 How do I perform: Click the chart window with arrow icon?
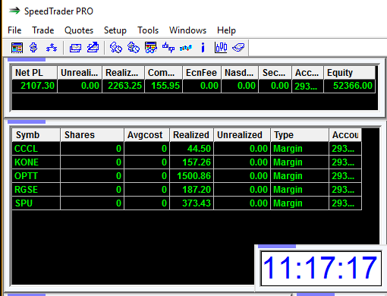coord(93,48)
